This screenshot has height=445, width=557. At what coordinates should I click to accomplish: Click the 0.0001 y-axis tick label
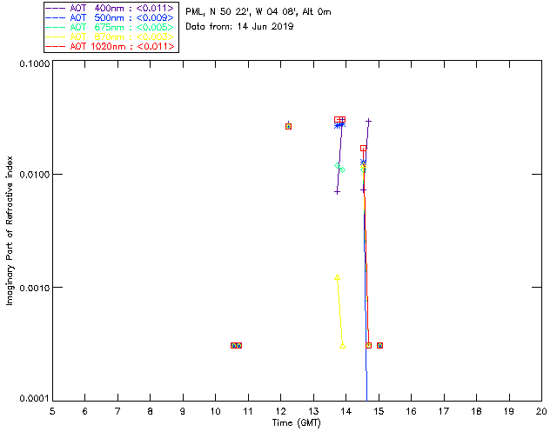34,398
